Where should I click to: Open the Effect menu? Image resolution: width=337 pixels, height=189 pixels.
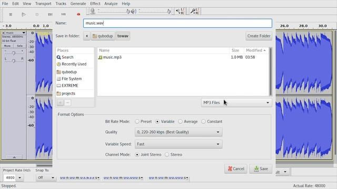tap(95, 4)
